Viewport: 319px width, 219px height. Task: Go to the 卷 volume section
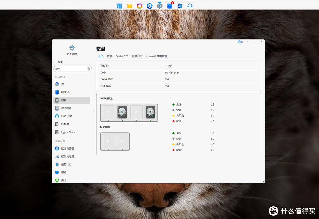tap(62, 84)
